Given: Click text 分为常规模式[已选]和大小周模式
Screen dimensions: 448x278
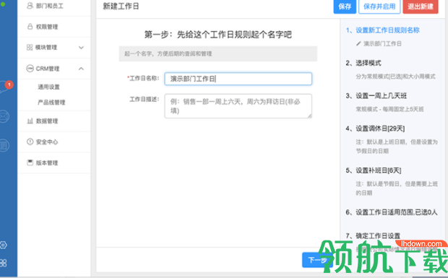Looking at the screenshot, I should coord(395,77).
